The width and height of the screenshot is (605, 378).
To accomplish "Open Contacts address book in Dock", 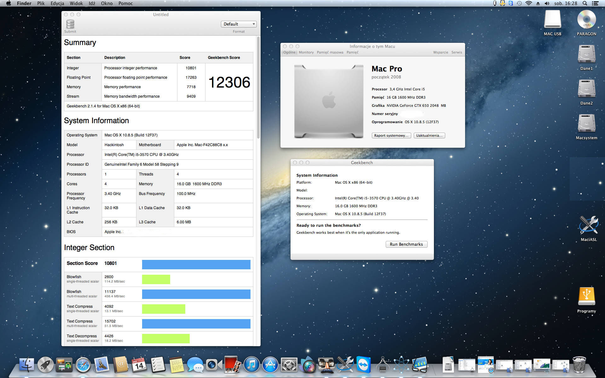I will coord(120,365).
